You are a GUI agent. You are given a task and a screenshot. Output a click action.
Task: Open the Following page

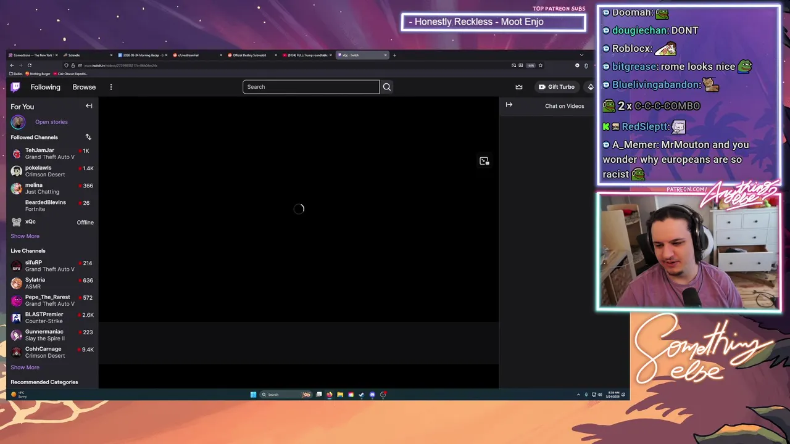pyautogui.click(x=46, y=87)
